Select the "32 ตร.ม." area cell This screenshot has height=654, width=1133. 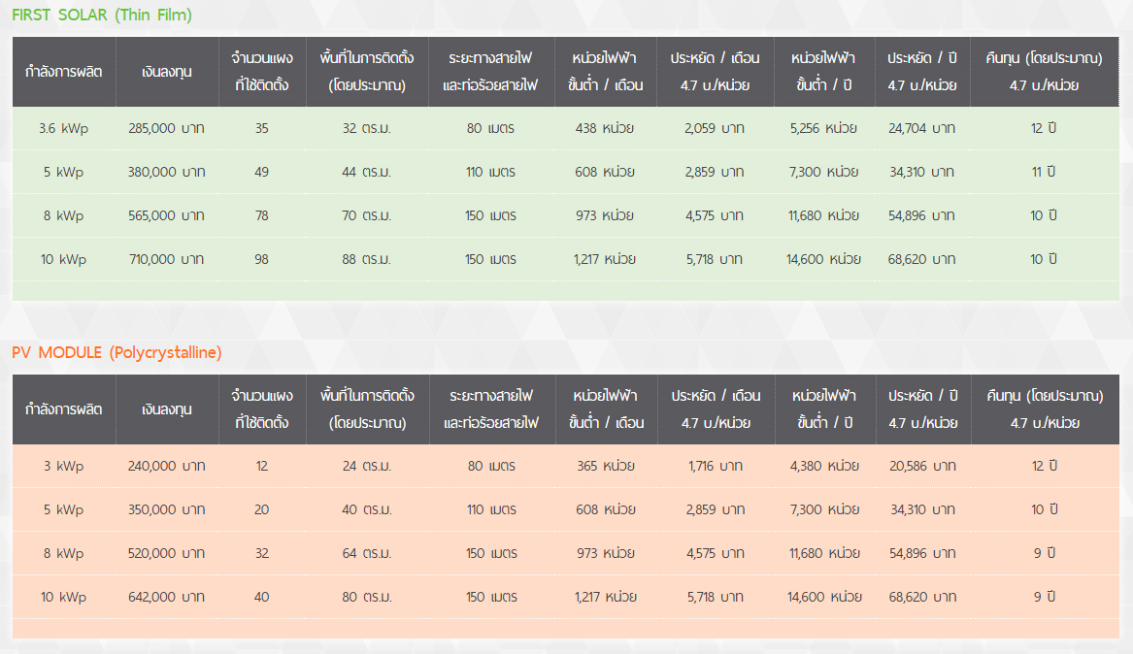(x=367, y=128)
